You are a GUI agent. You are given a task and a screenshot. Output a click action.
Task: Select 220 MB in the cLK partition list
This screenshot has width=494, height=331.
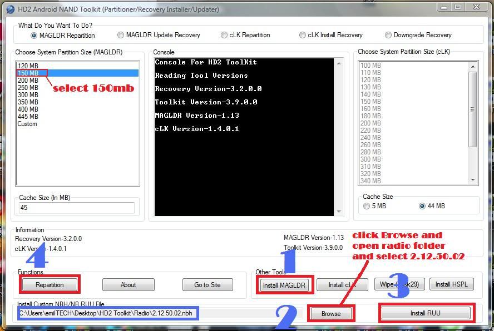click(414, 131)
